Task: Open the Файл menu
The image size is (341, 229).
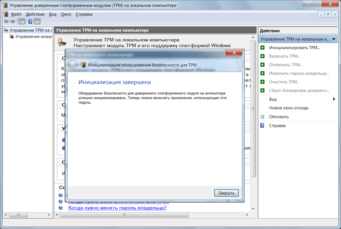Action: click(x=16, y=14)
